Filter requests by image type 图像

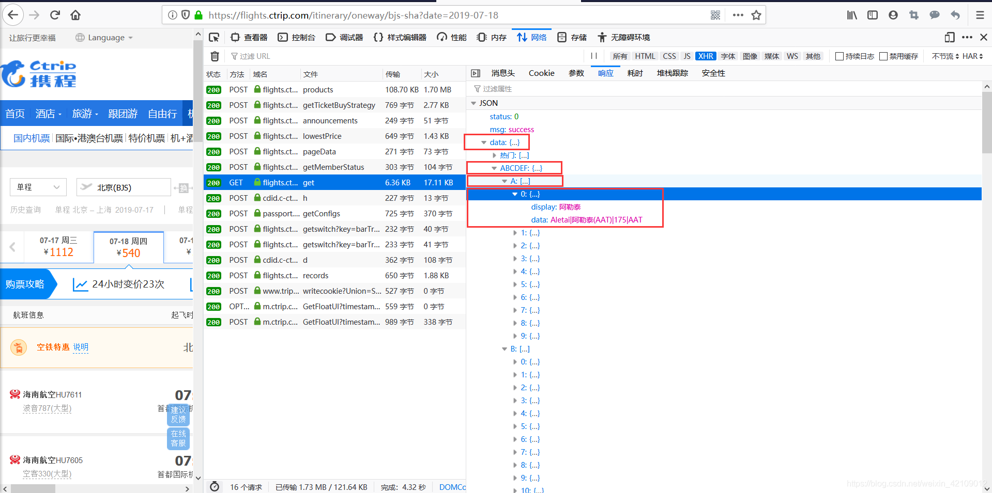pyautogui.click(x=750, y=56)
